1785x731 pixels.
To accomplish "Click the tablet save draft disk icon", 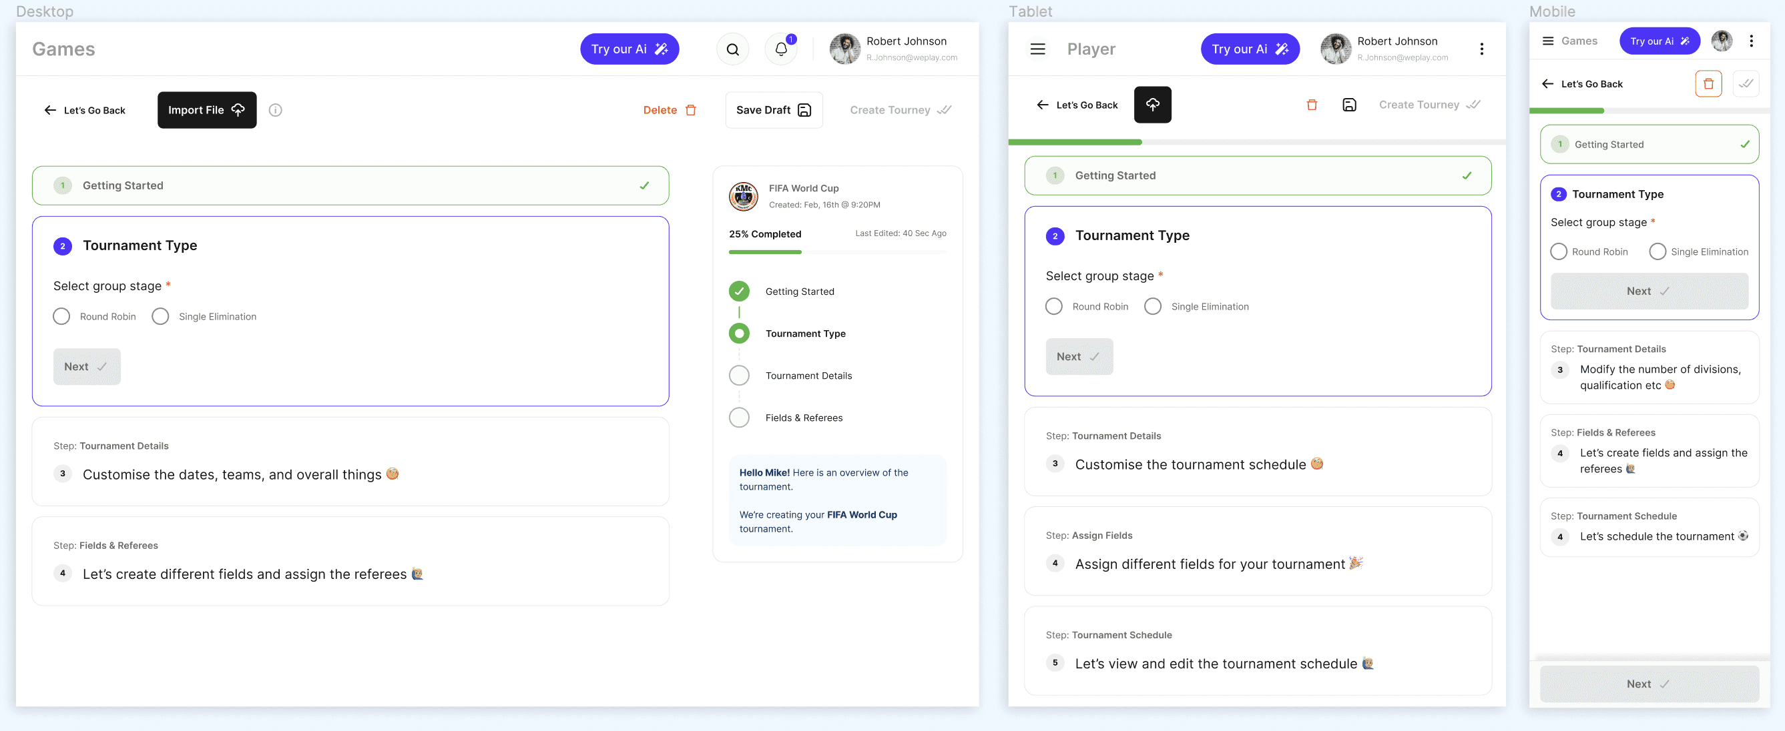I will (x=1348, y=105).
